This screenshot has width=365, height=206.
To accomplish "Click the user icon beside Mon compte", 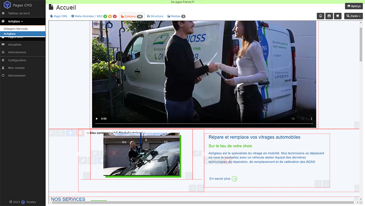I will click(3, 68).
